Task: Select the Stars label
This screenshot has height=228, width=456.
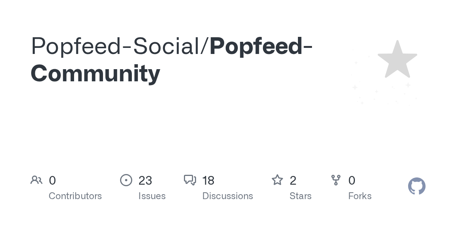Action: pos(301,196)
